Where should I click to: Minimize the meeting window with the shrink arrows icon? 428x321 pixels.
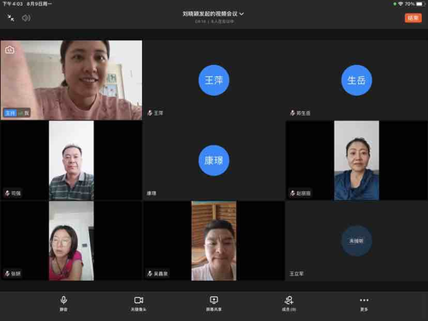(11, 18)
